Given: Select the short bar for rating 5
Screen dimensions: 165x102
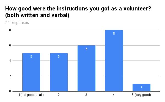Looking at the screenshot, I should [141, 88].
